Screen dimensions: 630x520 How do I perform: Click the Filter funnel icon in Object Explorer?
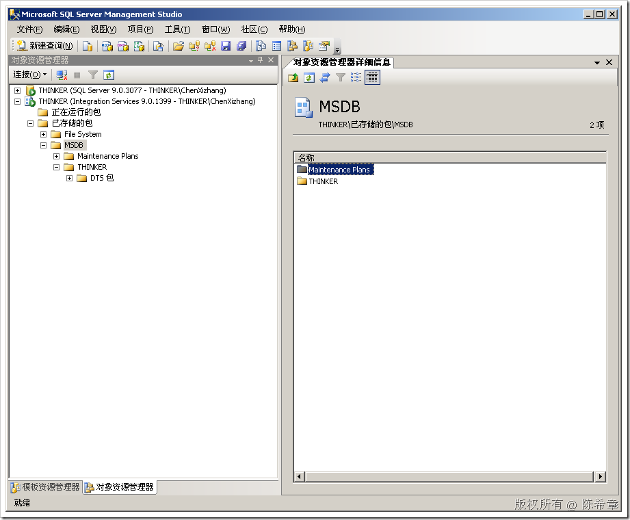(x=93, y=75)
